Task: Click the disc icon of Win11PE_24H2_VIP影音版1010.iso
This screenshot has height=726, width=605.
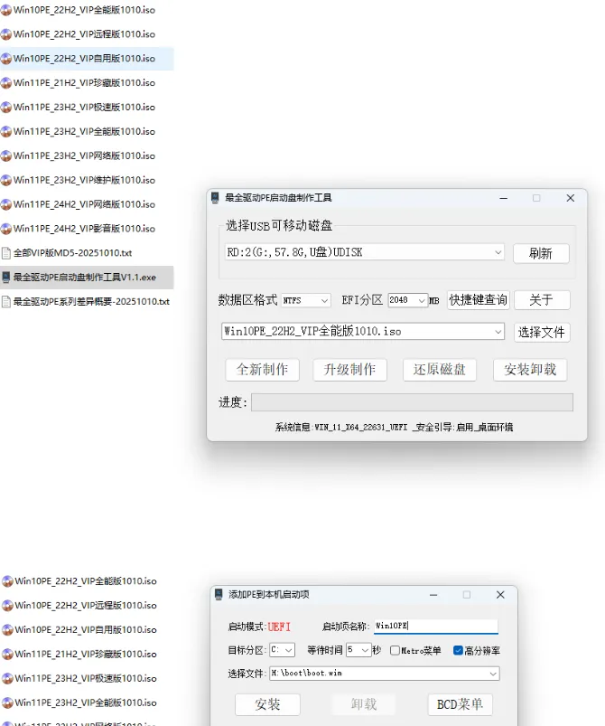Action: point(6,229)
